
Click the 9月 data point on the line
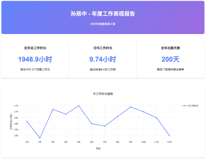pyautogui.click(x=131, y=107)
